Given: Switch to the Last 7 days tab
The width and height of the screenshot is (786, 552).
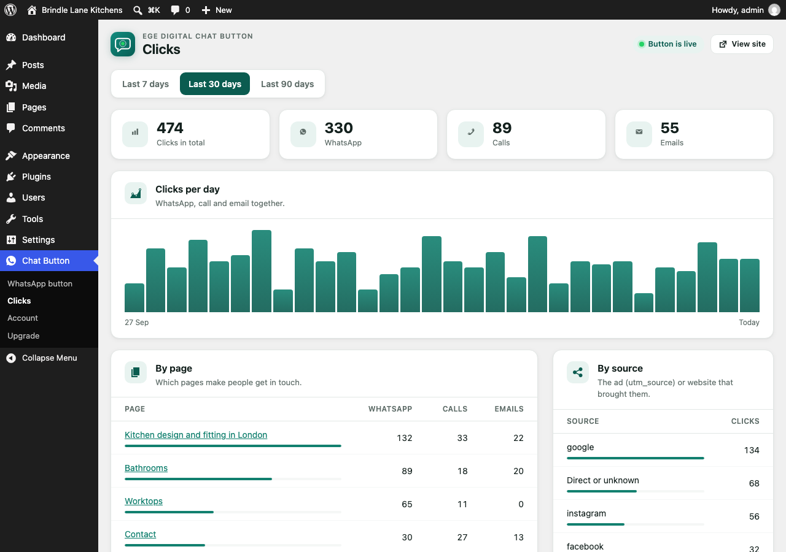Looking at the screenshot, I should (x=146, y=84).
